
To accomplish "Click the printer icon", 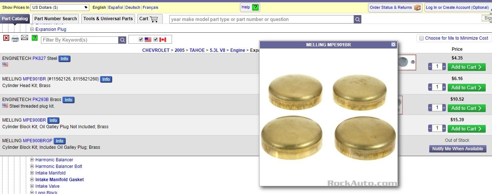I will click(x=15, y=38).
